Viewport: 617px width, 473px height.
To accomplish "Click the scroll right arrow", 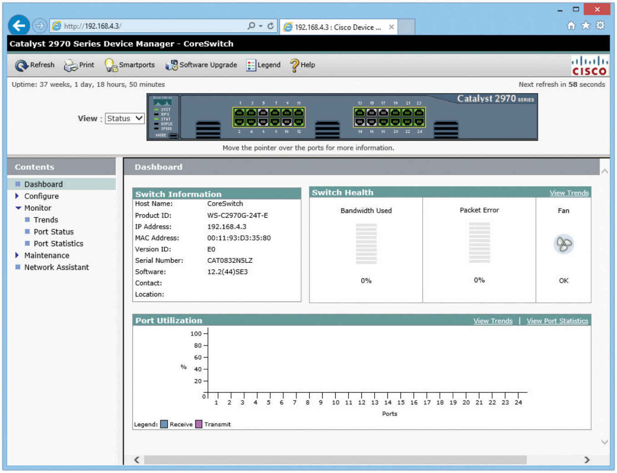I will point(587,460).
